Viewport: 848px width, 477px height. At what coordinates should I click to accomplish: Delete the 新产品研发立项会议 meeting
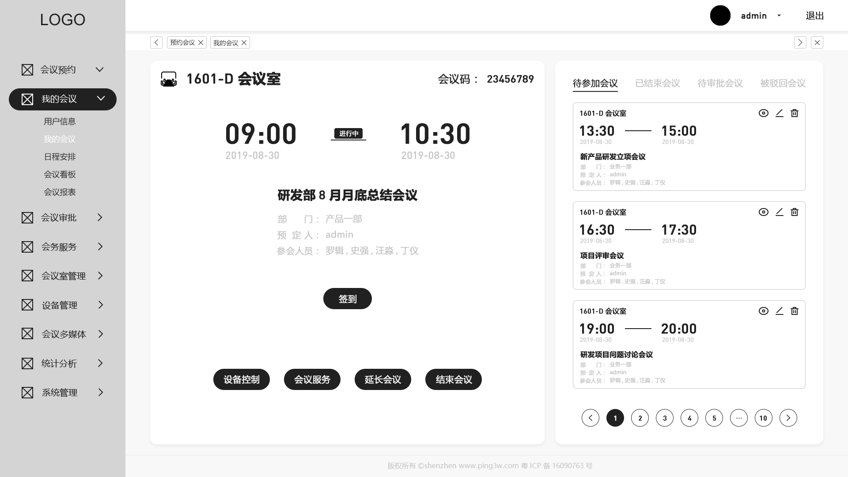795,113
